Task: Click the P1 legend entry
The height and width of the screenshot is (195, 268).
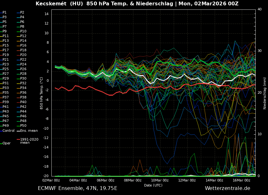Action: (4, 13)
